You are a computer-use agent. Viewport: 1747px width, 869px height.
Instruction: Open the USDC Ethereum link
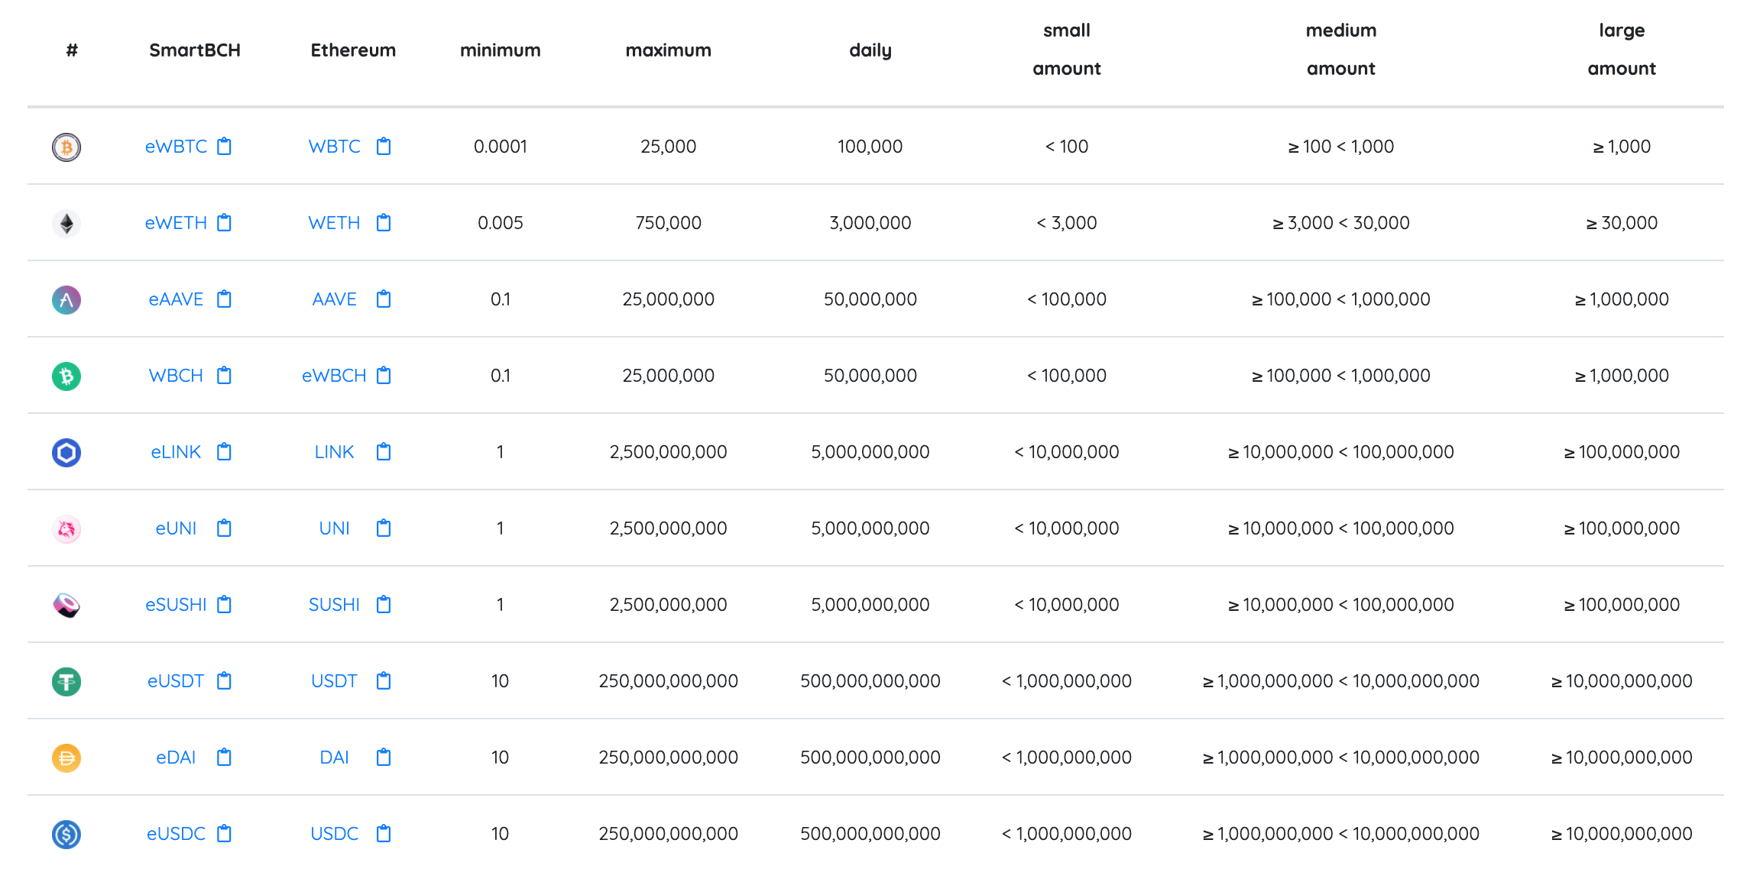click(334, 834)
